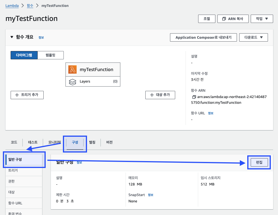Image resolution: width=278 pixels, height=215 pixels.
Task: Select 트리거 in the side menu
Action: (24, 171)
